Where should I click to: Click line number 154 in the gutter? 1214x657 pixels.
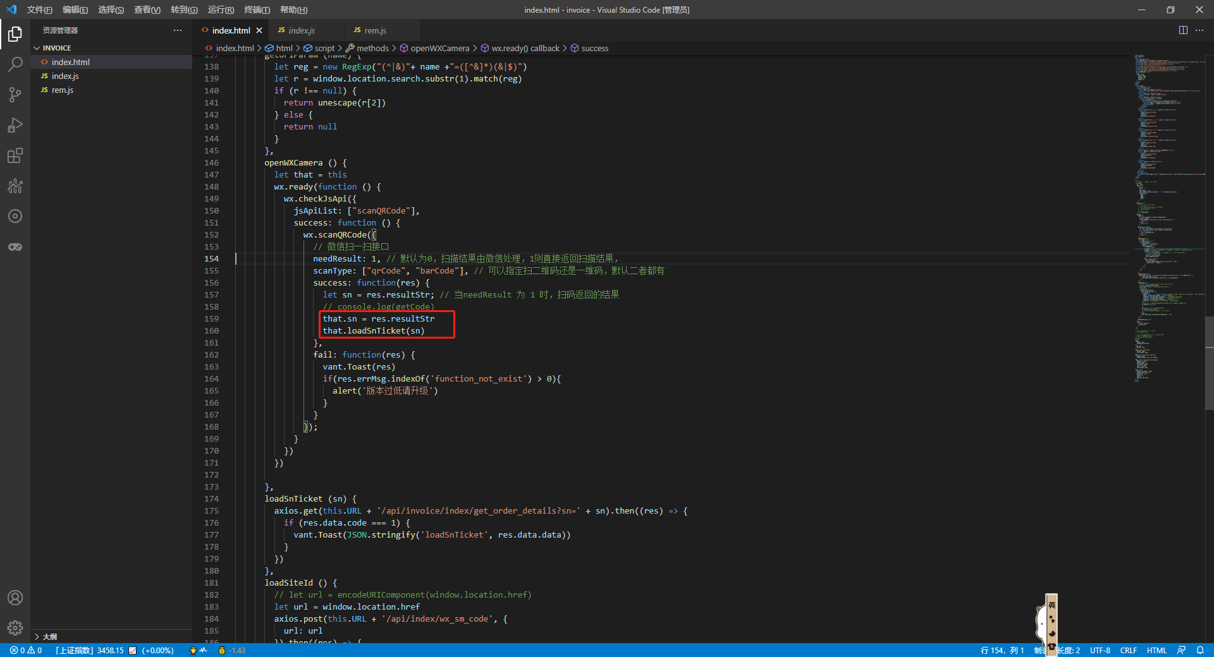[211, 258]
